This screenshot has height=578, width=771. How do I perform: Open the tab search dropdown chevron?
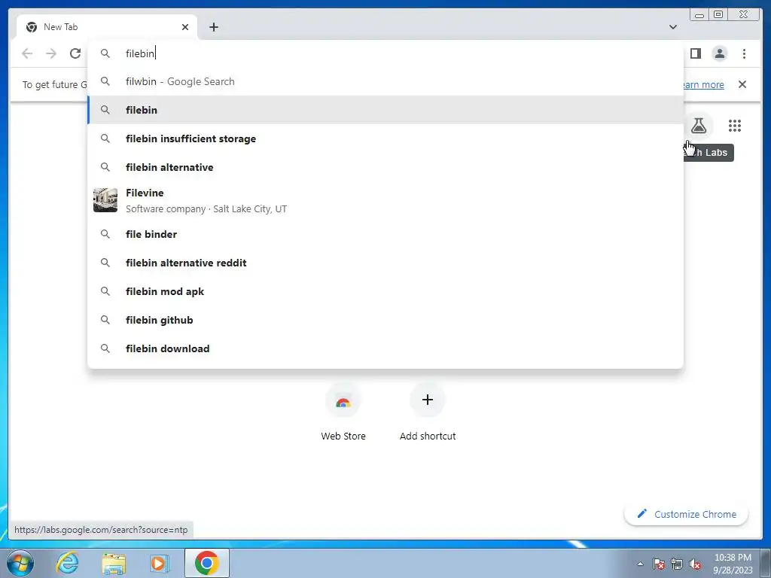point(673,27)
